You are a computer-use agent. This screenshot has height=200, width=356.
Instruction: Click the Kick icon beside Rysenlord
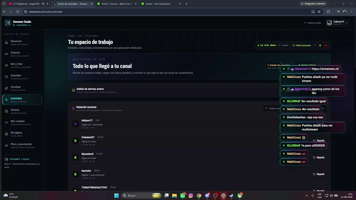pyautogui.click(x=75, y=157)
